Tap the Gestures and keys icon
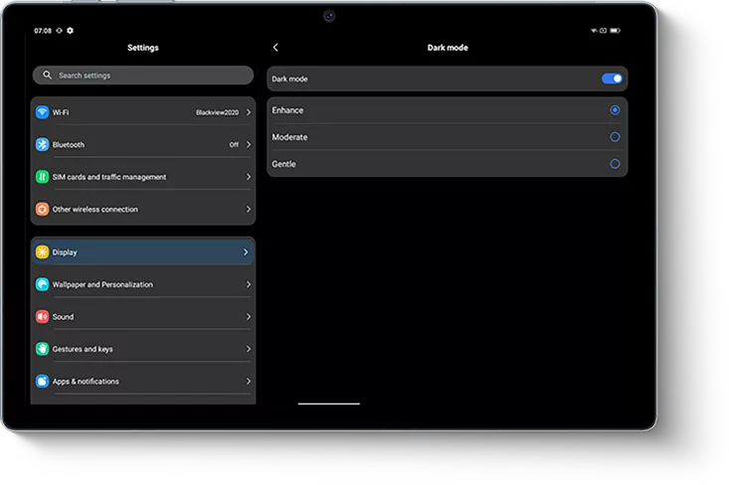 (42, 349)
